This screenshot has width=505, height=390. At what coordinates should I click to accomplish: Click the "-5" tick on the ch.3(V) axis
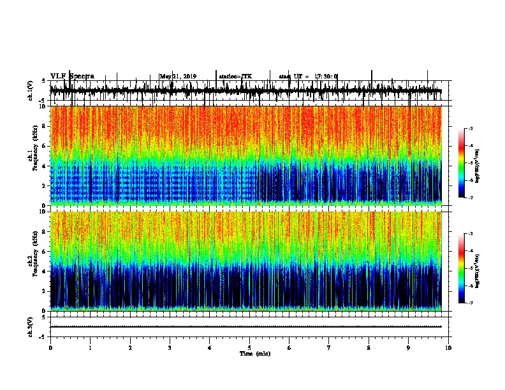coord(43,337)
